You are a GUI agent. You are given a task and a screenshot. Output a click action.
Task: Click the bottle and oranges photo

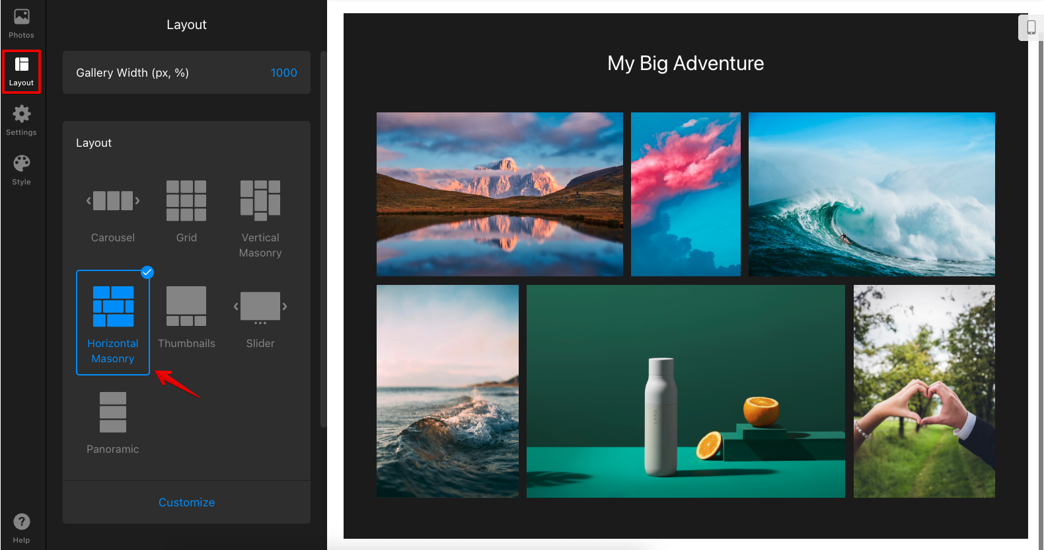(686, 391)
